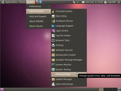
Task: Click the Log File Viewer magnifier icon
Action: click(53, 36)
